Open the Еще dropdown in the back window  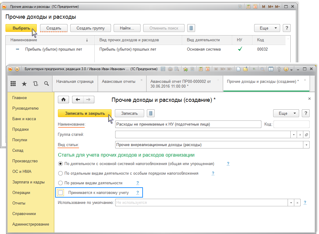[x=267, y=28]
